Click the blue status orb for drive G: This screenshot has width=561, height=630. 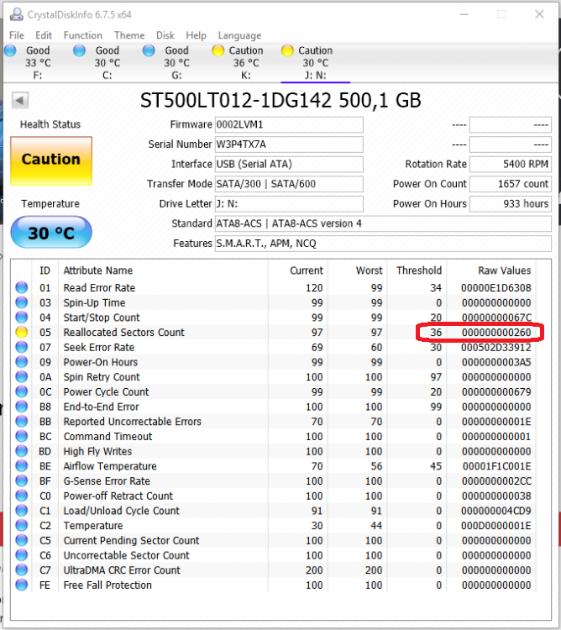[149, 50]
